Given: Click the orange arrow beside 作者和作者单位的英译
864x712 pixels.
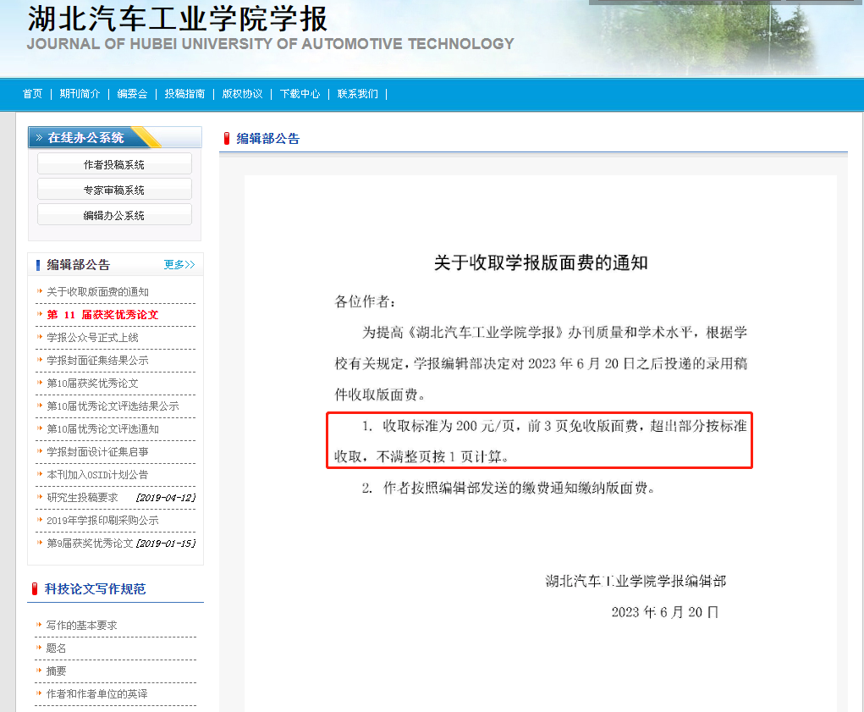Looking at the screenshot, I should point(39,693).
